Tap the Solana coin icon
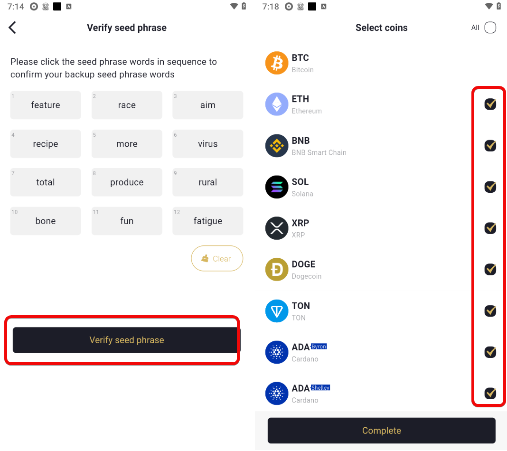The width and height of the screenshot is (507, 451). point(276,187)
